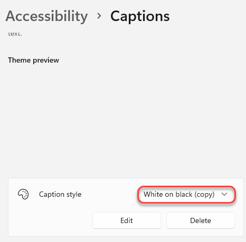This screenshot has width=246, height=242.
Task: Go back to Accessibility settings
Action: [46, 16]
